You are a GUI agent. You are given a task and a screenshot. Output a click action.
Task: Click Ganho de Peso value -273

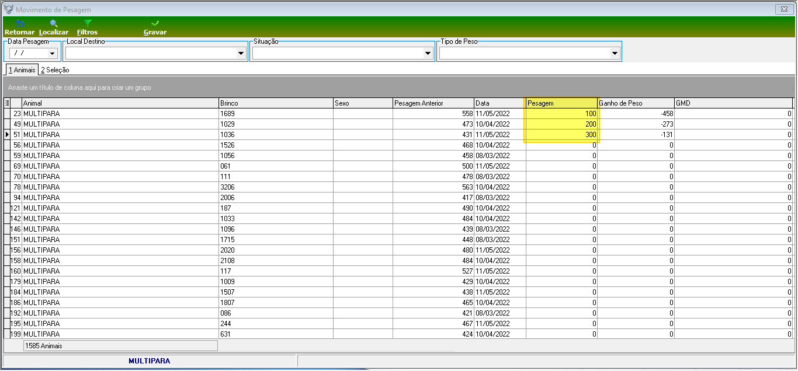(x=636, y=124)
